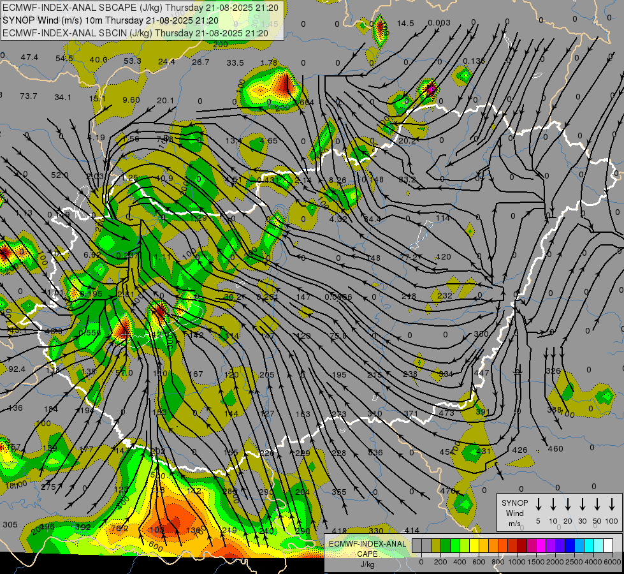Click the map value '460'
Viewport: 624px width, 574px height.
(x=556, y=449)
